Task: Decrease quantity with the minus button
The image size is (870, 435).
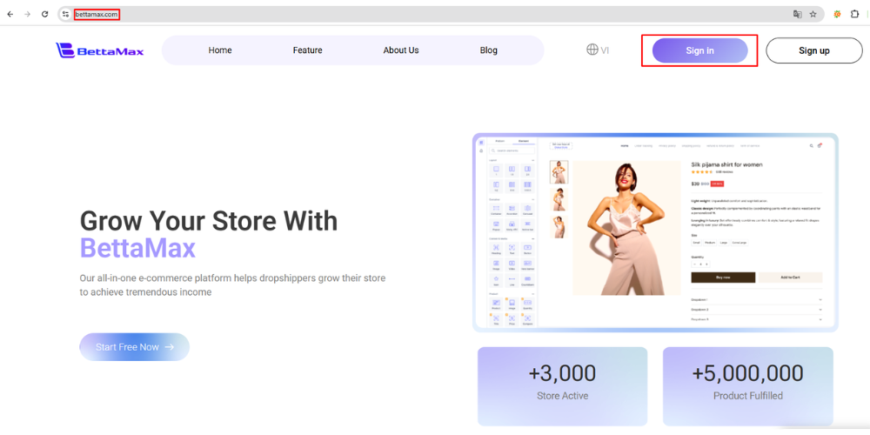Action: pos(694,264)
